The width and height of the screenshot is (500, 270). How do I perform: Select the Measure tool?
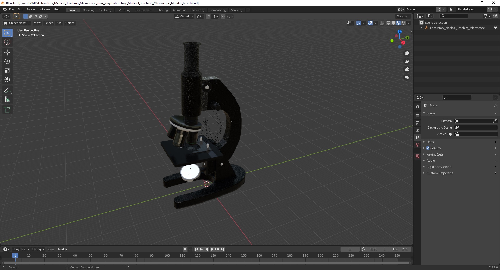point(7,99)
